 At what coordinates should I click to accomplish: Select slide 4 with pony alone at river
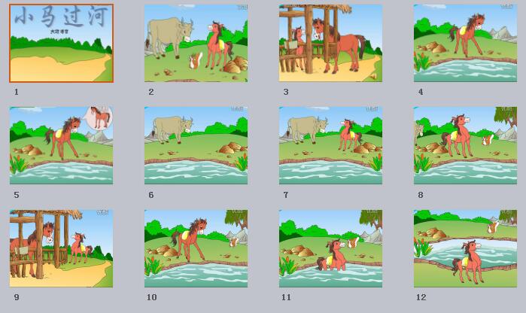(465, 44)
